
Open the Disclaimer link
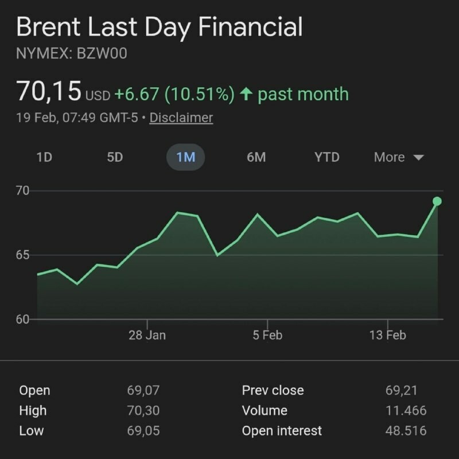pyautogui.click(x=181, y=118)
